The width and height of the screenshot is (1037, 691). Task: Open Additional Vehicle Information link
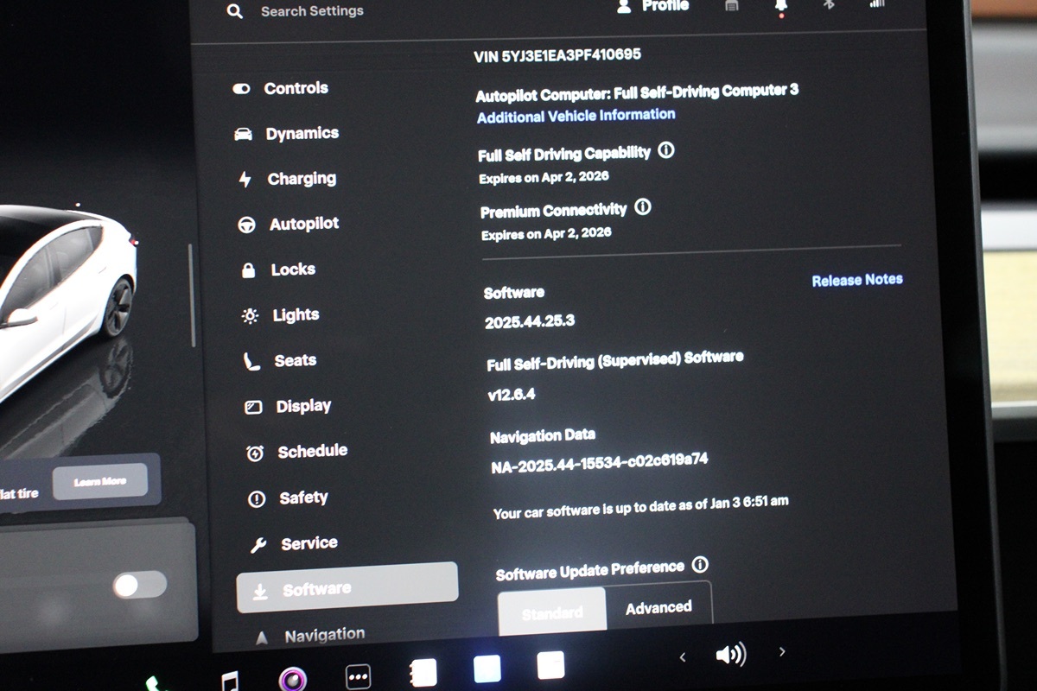(x=576, y=116)
